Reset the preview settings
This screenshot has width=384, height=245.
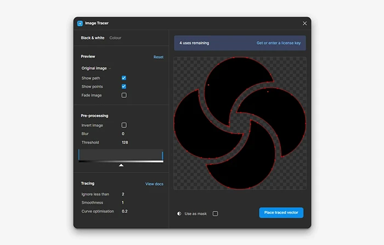(158, 57)
